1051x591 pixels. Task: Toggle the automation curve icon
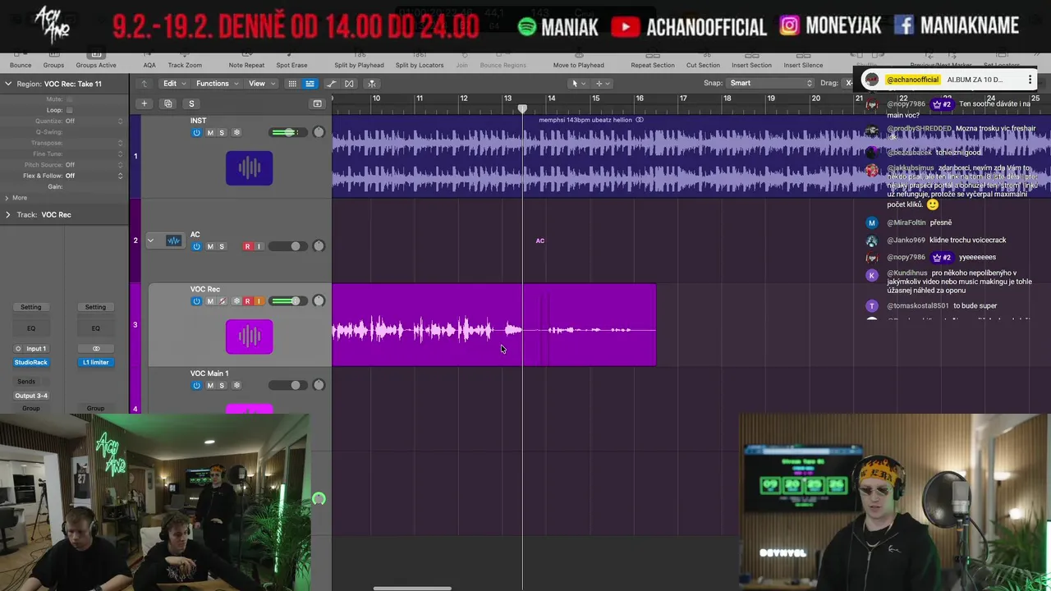pyautogui.click(x=331, y=83)
